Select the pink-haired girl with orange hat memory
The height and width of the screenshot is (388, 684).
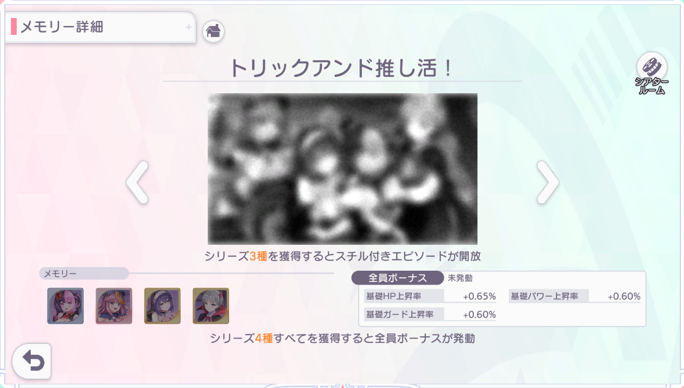(114, 306)
